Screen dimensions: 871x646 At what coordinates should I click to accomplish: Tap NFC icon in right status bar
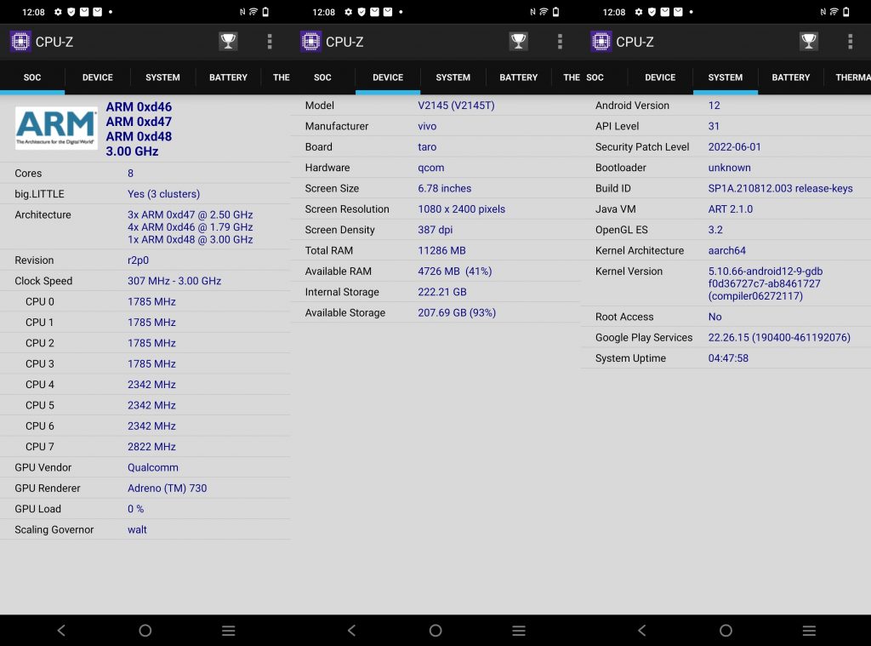point(823,12)
